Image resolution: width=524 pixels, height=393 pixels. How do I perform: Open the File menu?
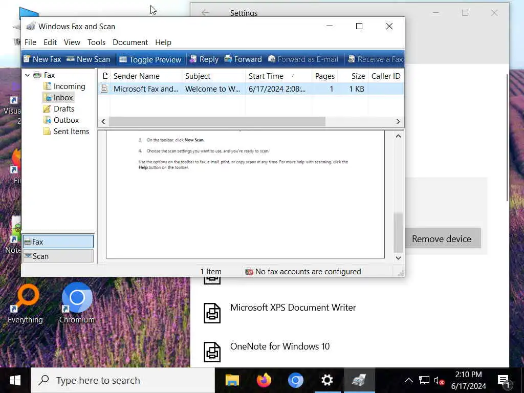[x=30, y=42]
